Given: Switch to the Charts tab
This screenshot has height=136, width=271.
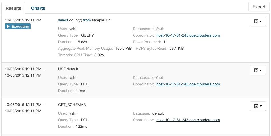Looking at the screenshot, I should [x=38, y=8].
